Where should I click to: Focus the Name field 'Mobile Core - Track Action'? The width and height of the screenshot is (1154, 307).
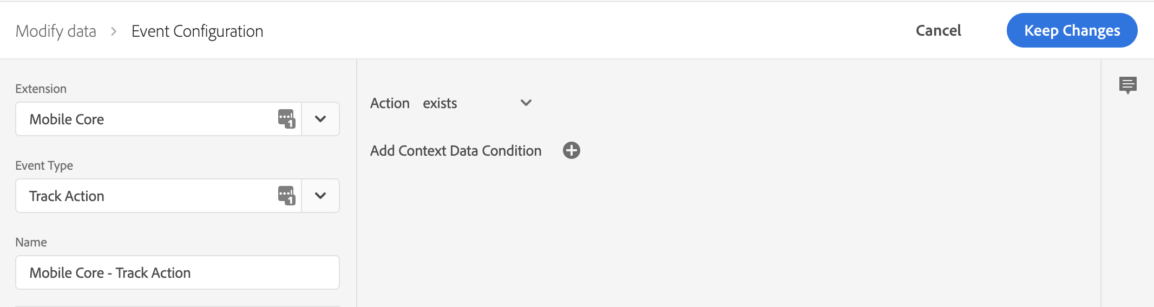click(178, 272)
